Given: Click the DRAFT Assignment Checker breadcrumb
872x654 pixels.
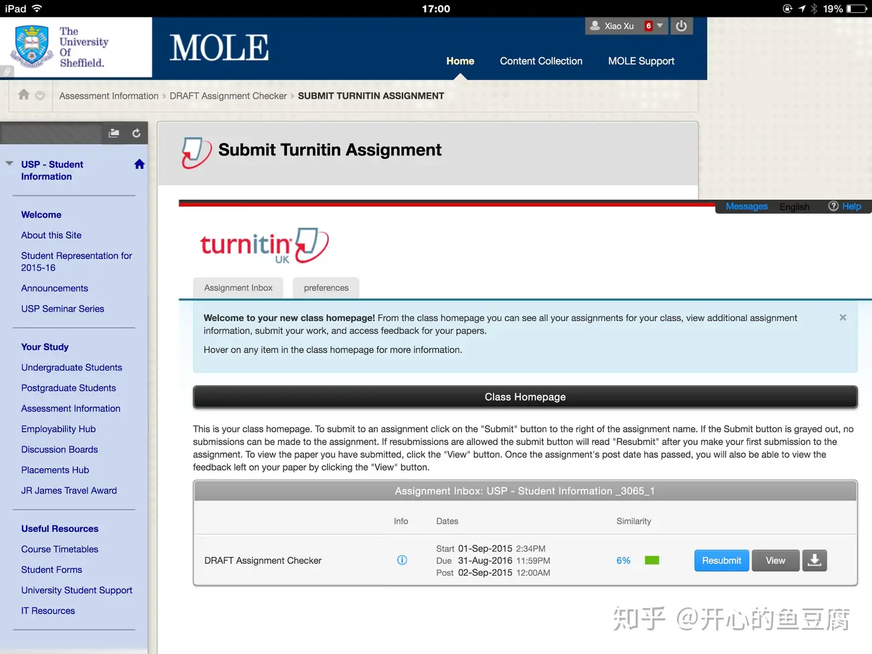Looking at the screenshot, I should tap(228, 96).
